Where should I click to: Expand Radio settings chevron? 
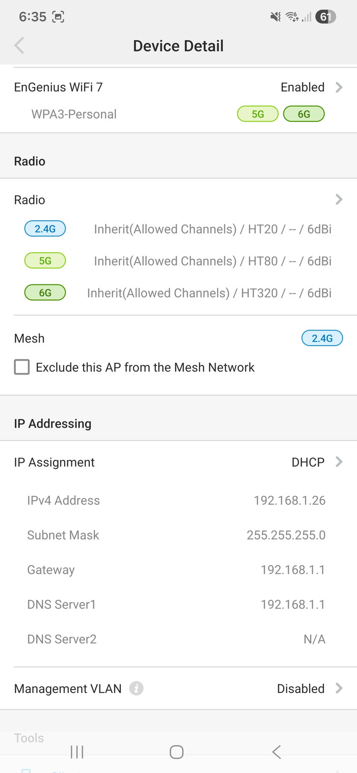pos(339,200)
